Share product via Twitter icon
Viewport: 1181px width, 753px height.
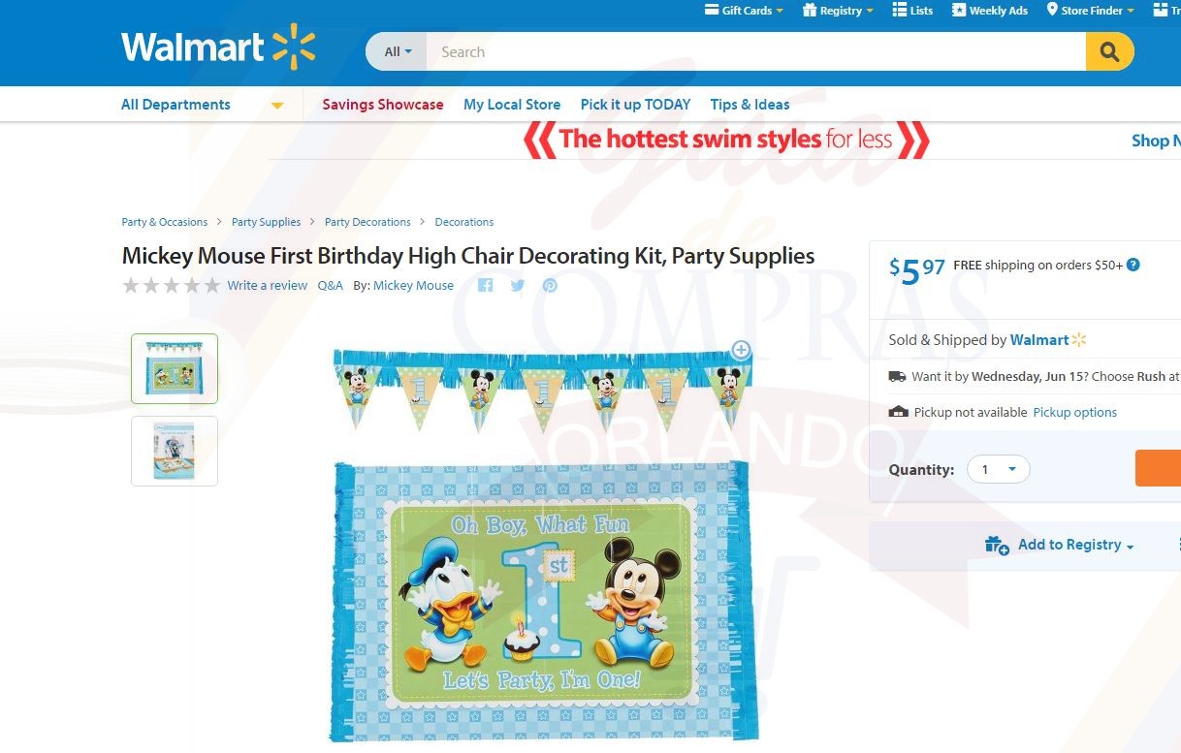click(x=518, y=285)
